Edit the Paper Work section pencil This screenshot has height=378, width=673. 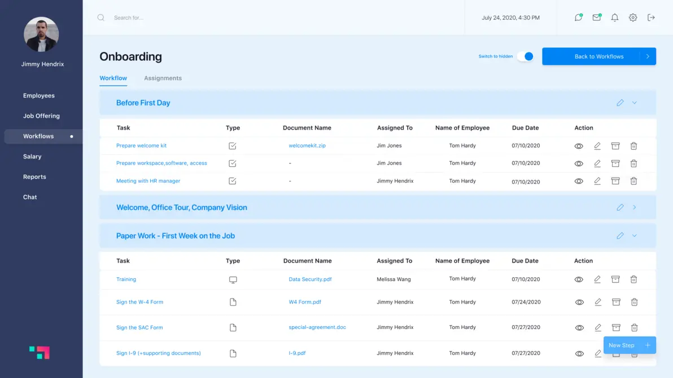coord(620,235)
